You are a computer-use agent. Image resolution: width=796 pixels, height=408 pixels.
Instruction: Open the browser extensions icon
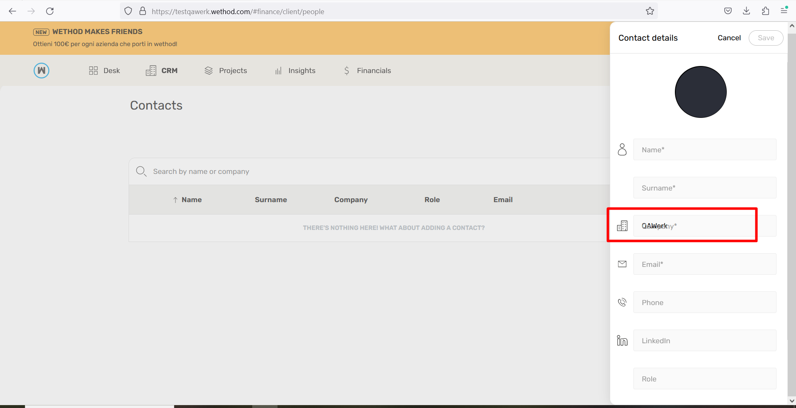point(765,11)
